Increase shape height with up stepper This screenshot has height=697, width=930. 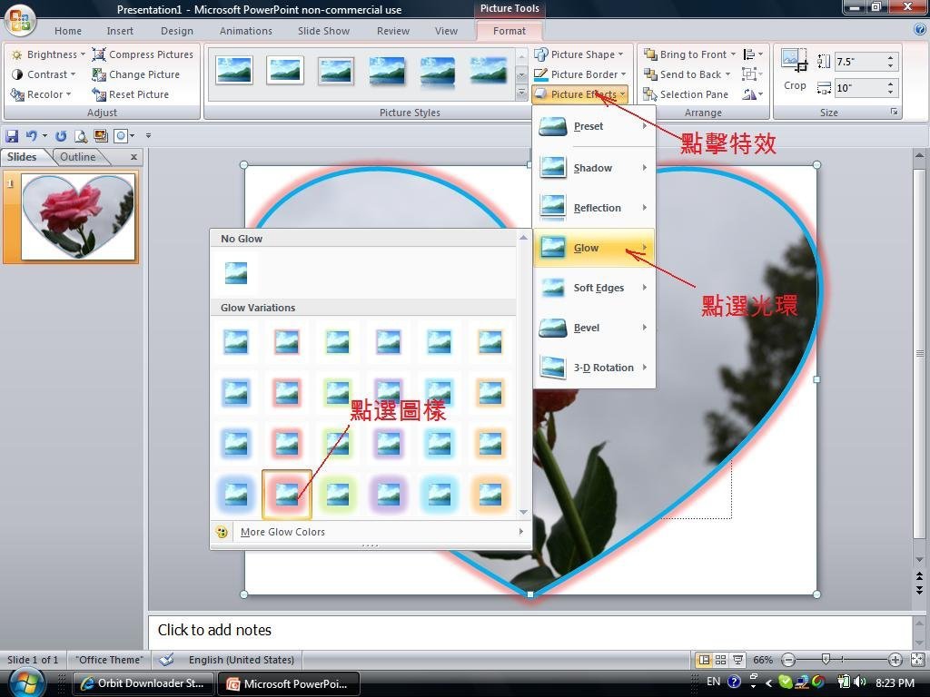(x=890, y=57)
